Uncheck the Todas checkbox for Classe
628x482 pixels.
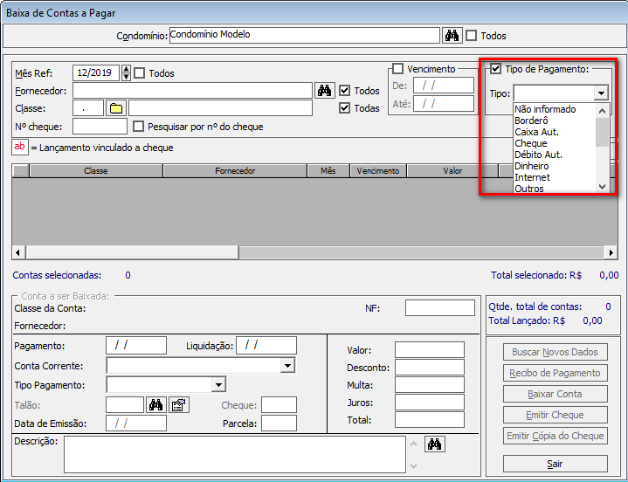[344, 108]
